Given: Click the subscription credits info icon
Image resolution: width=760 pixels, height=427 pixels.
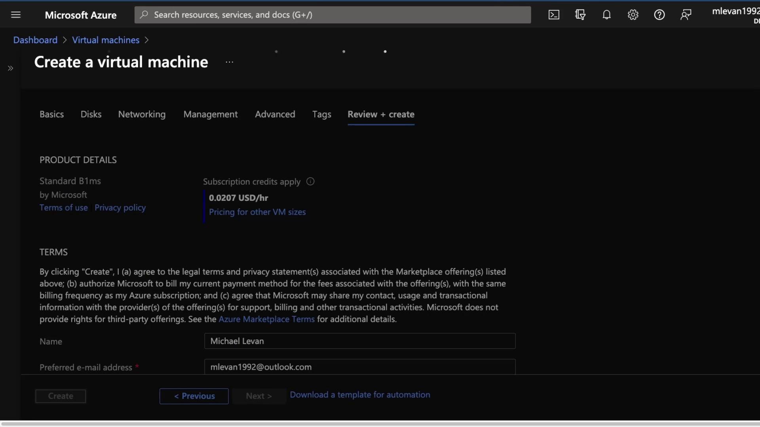Looking at the screenshot, I should coord(310,181).
